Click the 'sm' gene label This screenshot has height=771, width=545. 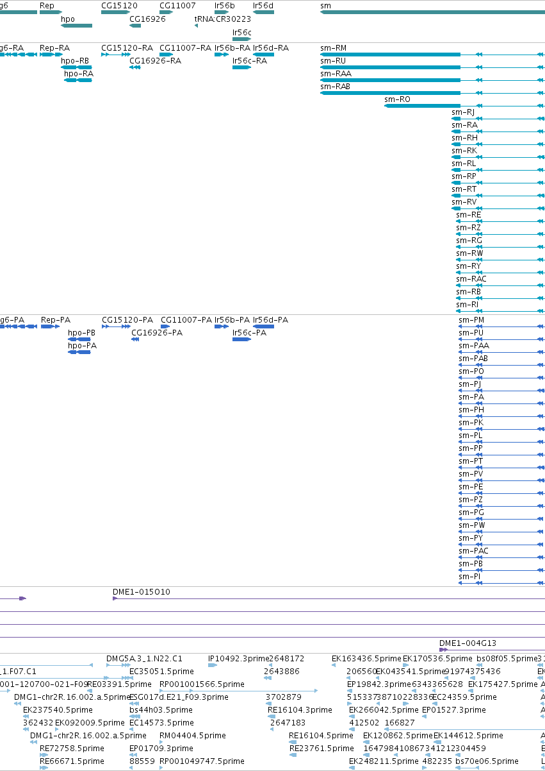(326, 5)
